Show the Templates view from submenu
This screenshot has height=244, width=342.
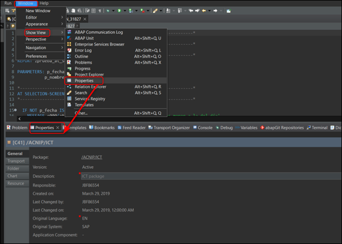point(116,105)
